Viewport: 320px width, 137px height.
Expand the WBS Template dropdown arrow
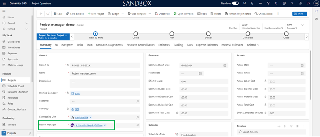[x=150, y=14]
